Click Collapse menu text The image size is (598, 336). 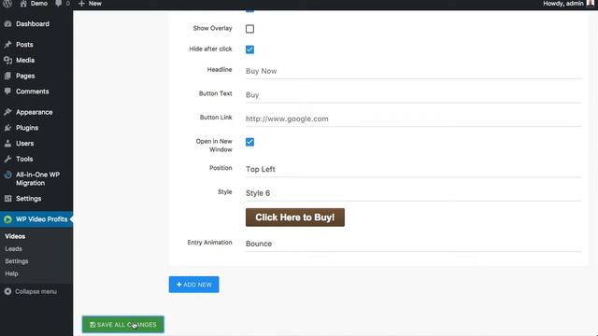36,291
